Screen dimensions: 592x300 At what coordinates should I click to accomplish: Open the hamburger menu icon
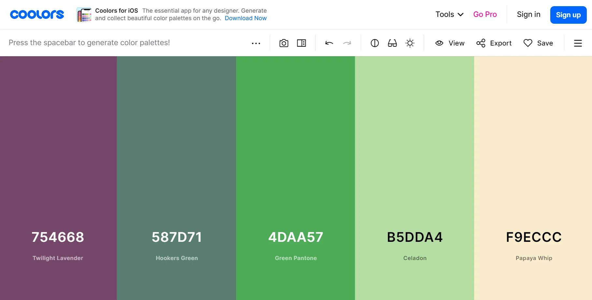pyautogui.click(x=578, y=43)
